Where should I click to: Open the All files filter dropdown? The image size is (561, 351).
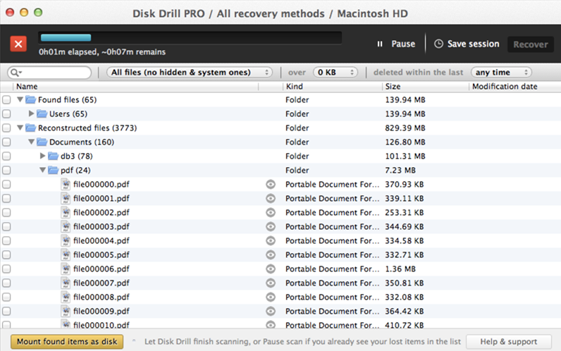190,73
